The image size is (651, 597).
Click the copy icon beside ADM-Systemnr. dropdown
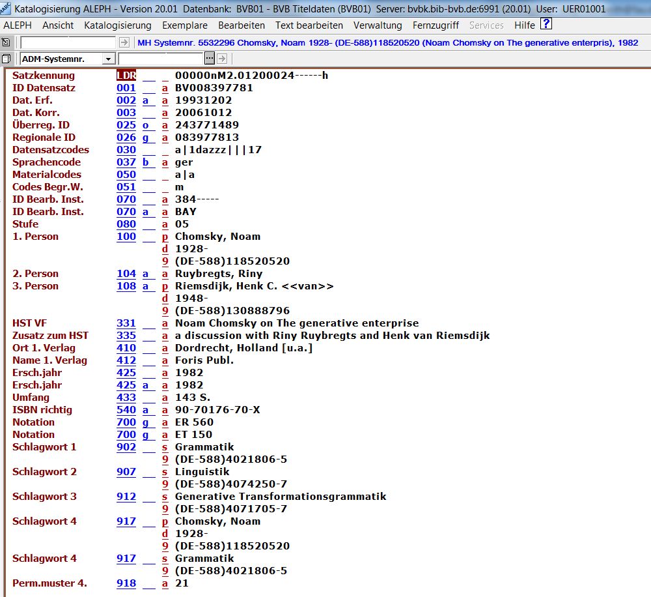point(6,59)
